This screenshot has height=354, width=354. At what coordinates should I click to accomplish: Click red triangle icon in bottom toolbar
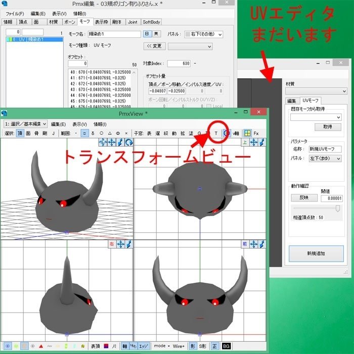pyautogui.click(x=41, y=346)
